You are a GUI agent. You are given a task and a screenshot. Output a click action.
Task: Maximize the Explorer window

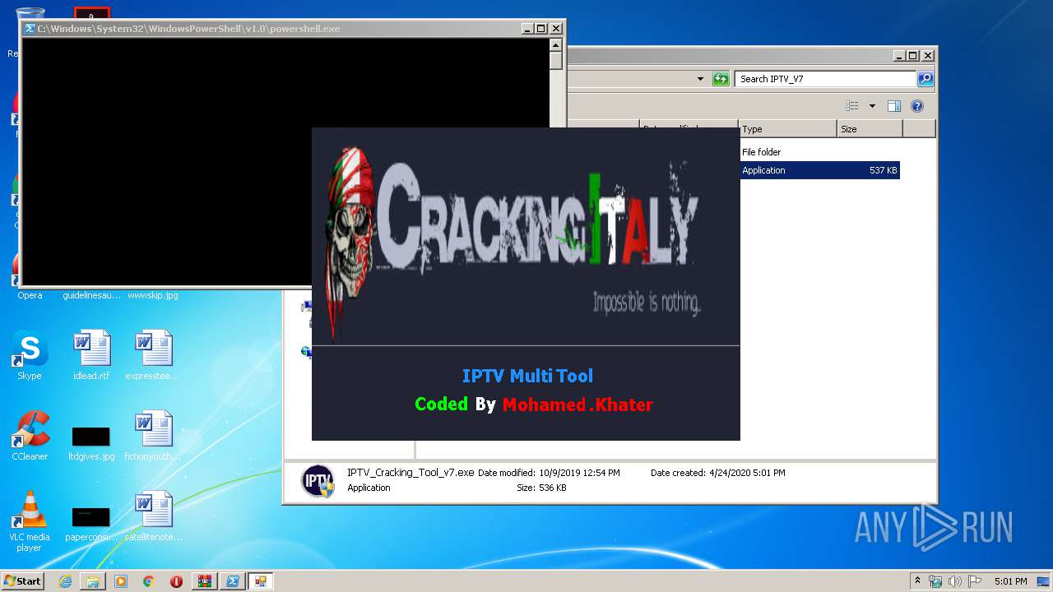point(912,56)
